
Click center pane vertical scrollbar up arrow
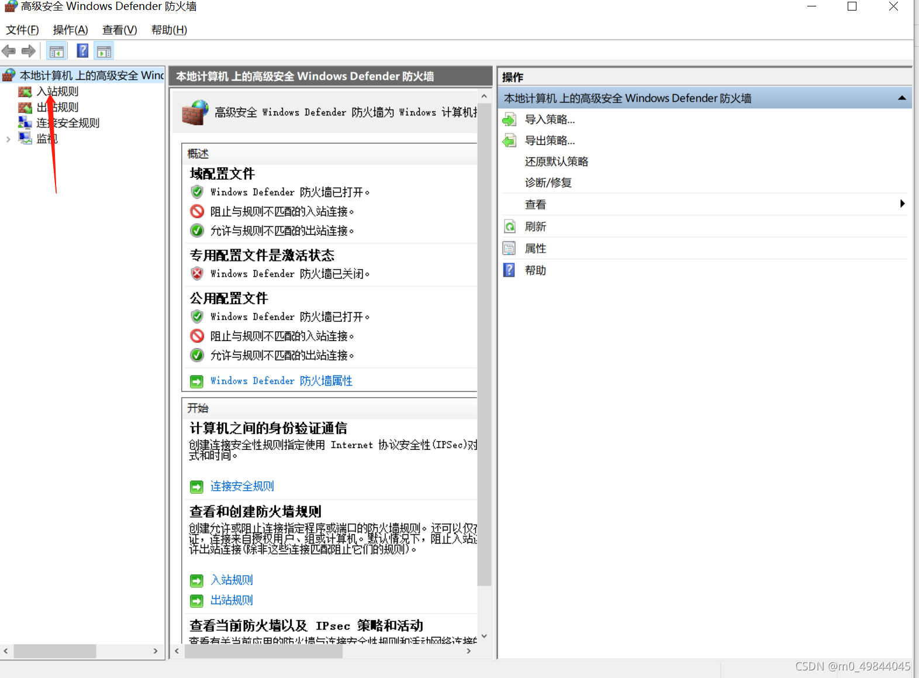click(484, 96)
